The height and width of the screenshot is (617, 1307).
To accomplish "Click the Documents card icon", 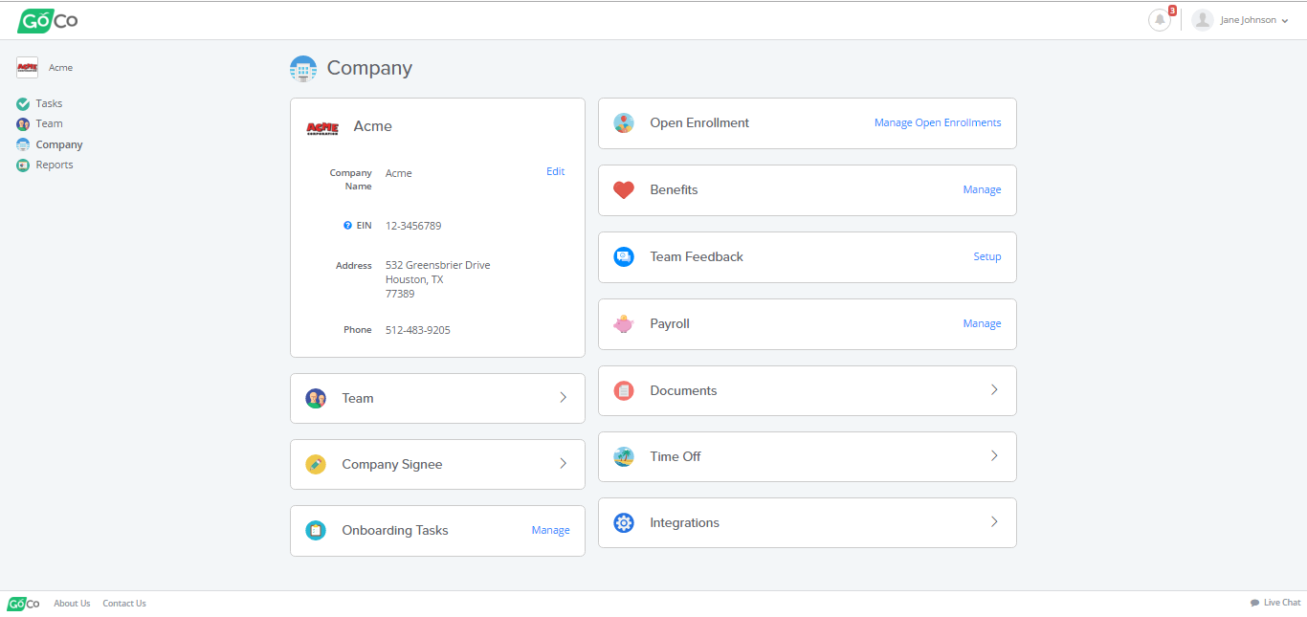I will point(624,391).
